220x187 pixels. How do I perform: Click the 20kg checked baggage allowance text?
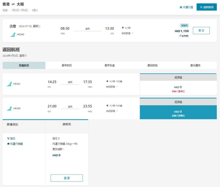click(x=65, y=144)
